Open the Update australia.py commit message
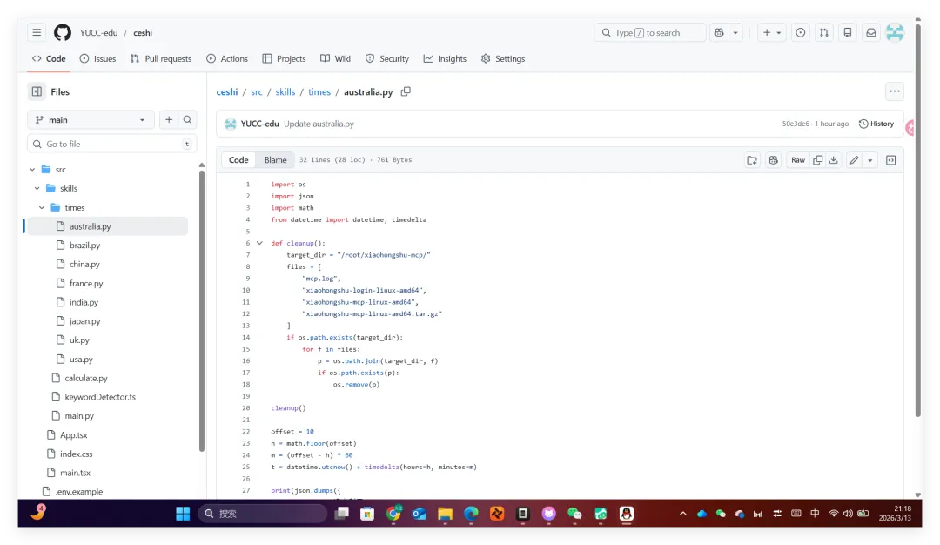 [319, 124]
